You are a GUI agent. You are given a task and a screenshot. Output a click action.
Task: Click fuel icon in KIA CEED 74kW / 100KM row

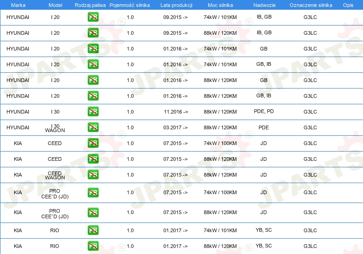(x=93, y=143)
